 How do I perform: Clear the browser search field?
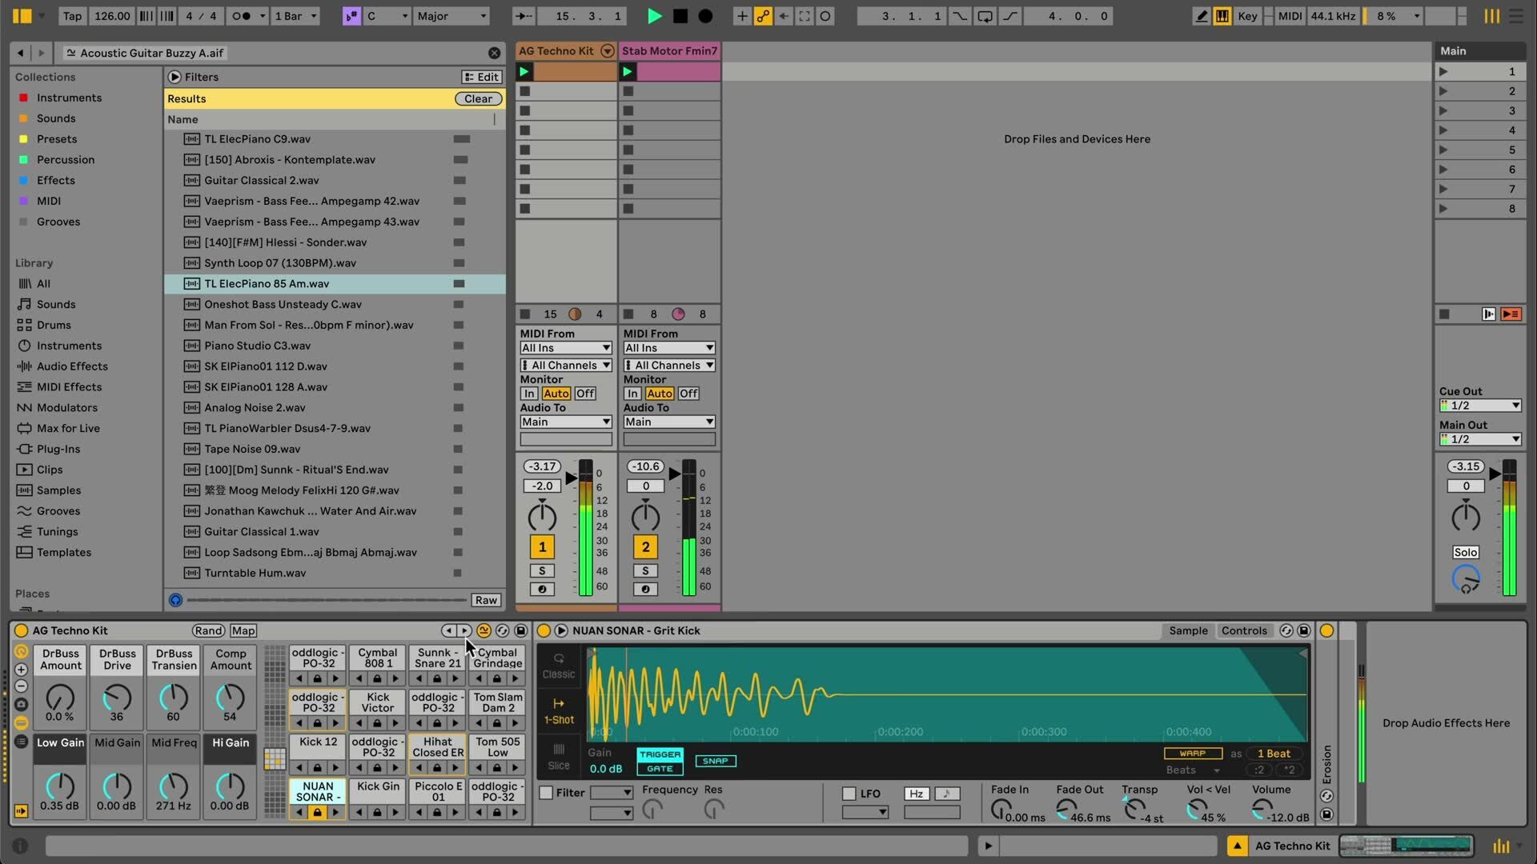click(x=494, y=53)
